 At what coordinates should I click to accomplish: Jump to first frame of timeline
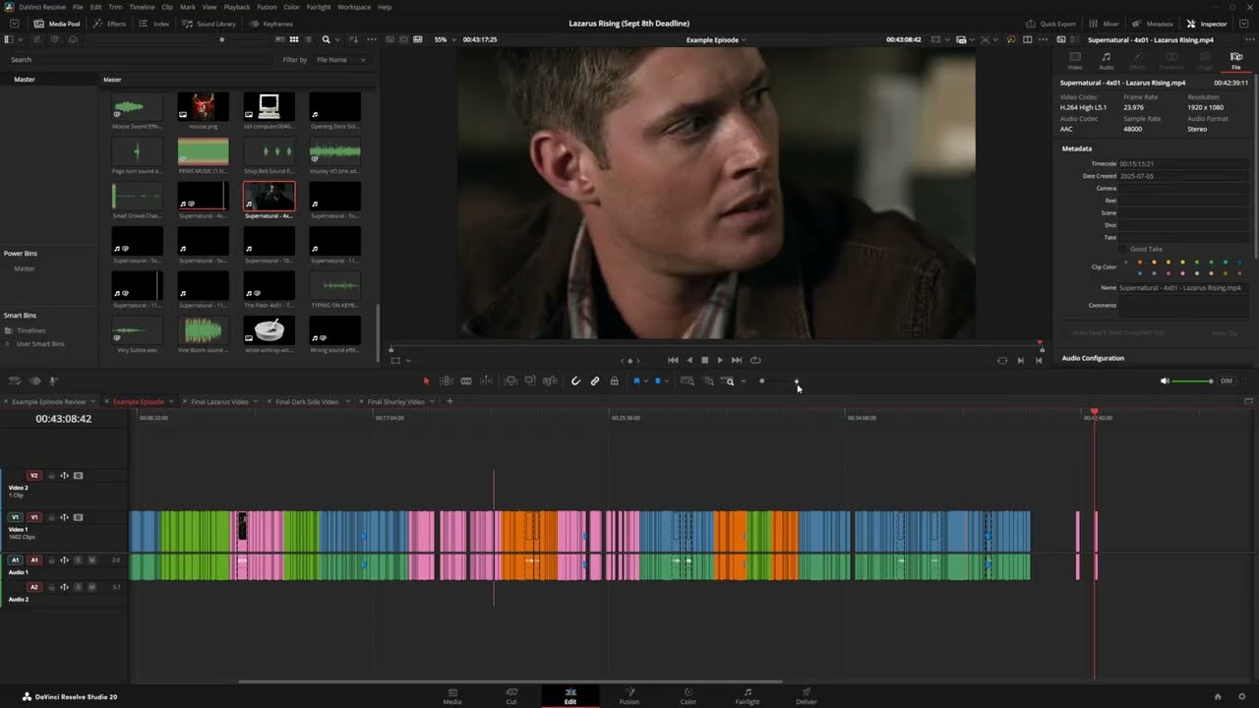673,360
